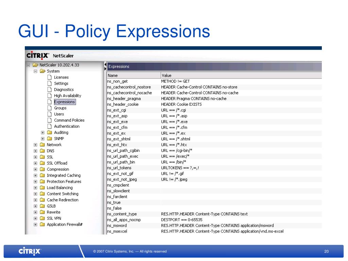Click the open System folder icon
348x261 pixels.
tap(42, 71)
